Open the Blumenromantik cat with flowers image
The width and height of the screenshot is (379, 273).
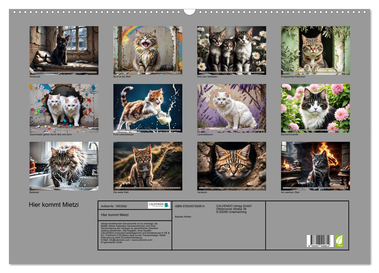coord(315,108)
